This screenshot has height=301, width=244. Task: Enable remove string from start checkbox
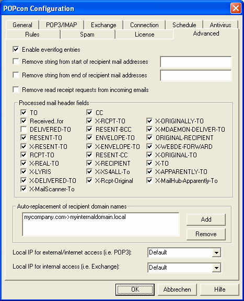click(16, 62)
